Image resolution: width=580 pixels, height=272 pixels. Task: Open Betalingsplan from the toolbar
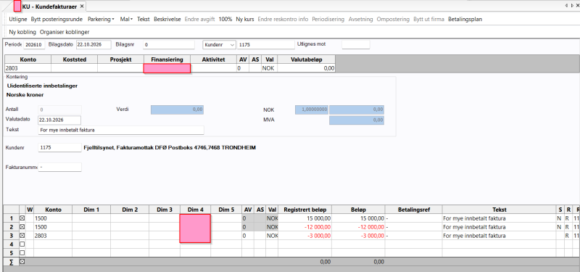(x=465, y=20)
